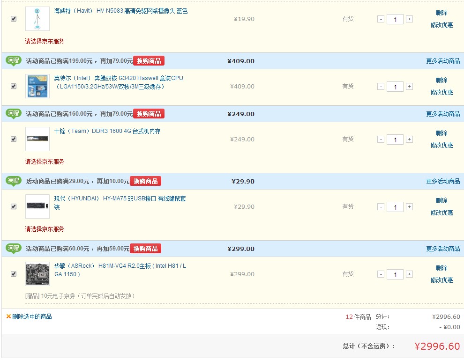This screenshot has width=464, height=360.
Task: Click the 满赠 badge in the 160.00元 promotion bar
Action: [x=13, y=113]
